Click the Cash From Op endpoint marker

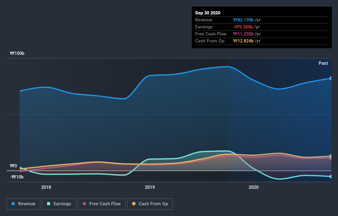pos(331,156)
